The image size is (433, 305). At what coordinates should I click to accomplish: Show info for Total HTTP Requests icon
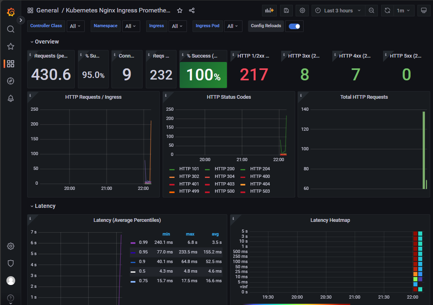[x=301, y=95]
